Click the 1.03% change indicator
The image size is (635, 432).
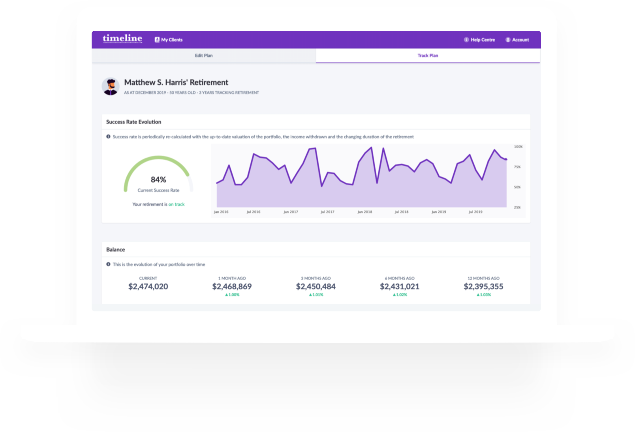484,295
